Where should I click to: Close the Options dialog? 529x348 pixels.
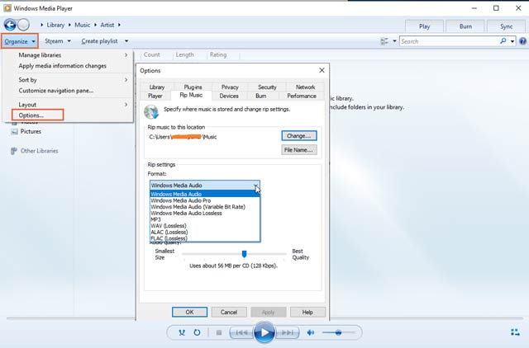point(322,70)
